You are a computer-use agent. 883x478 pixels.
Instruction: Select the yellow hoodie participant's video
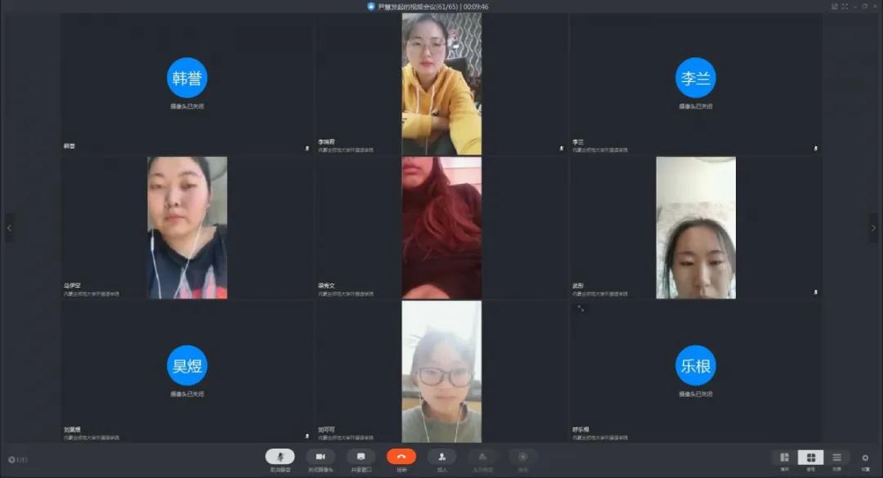[441, 84]
